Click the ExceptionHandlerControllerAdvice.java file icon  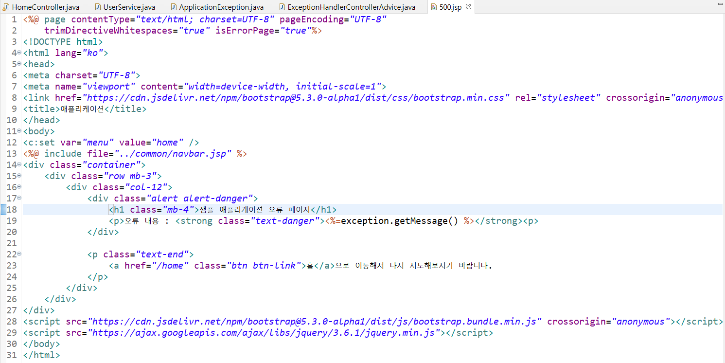tap(282, 7)
